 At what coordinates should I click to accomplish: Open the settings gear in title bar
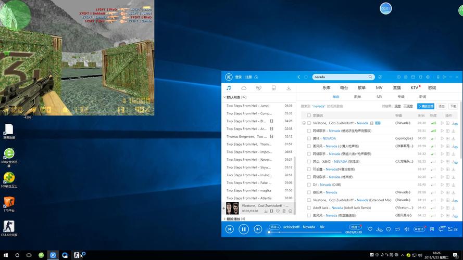[428, 77]
